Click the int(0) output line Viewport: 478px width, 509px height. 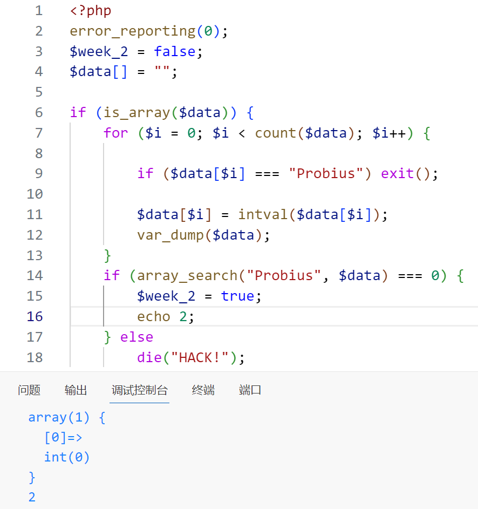coord(67,457)
